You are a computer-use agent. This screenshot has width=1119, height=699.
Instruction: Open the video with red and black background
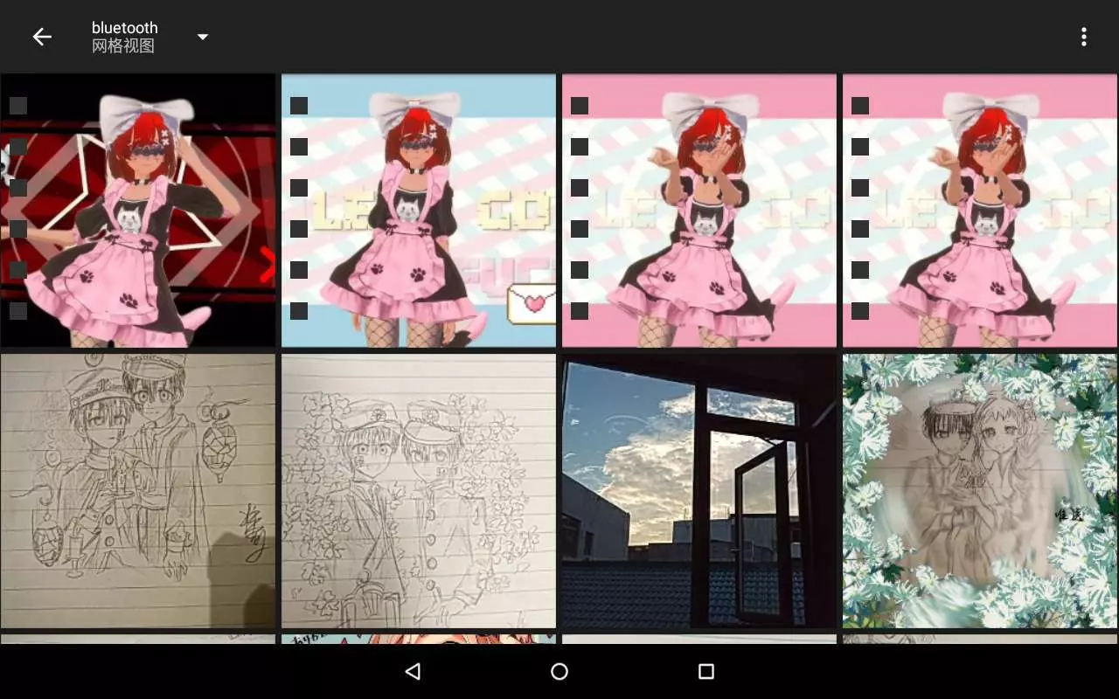click(138, 211)
